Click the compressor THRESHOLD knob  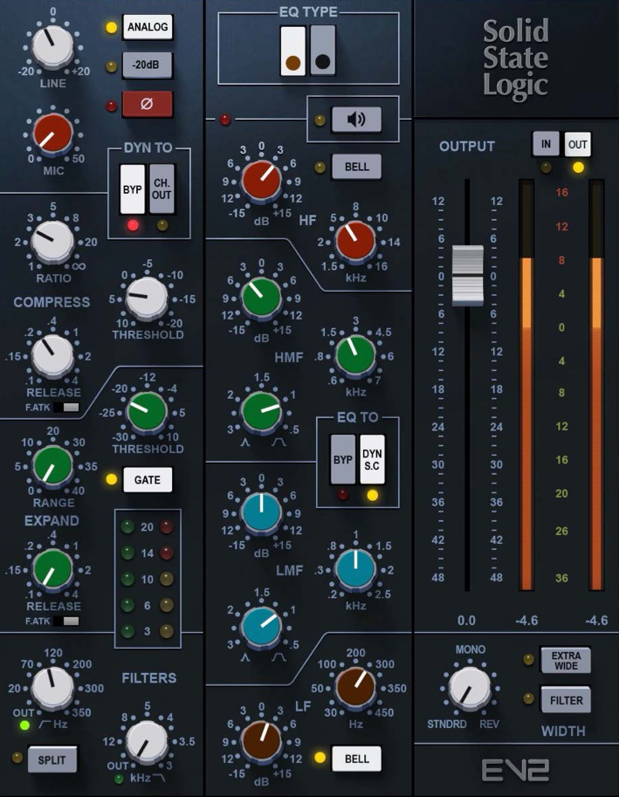[147, 297]
